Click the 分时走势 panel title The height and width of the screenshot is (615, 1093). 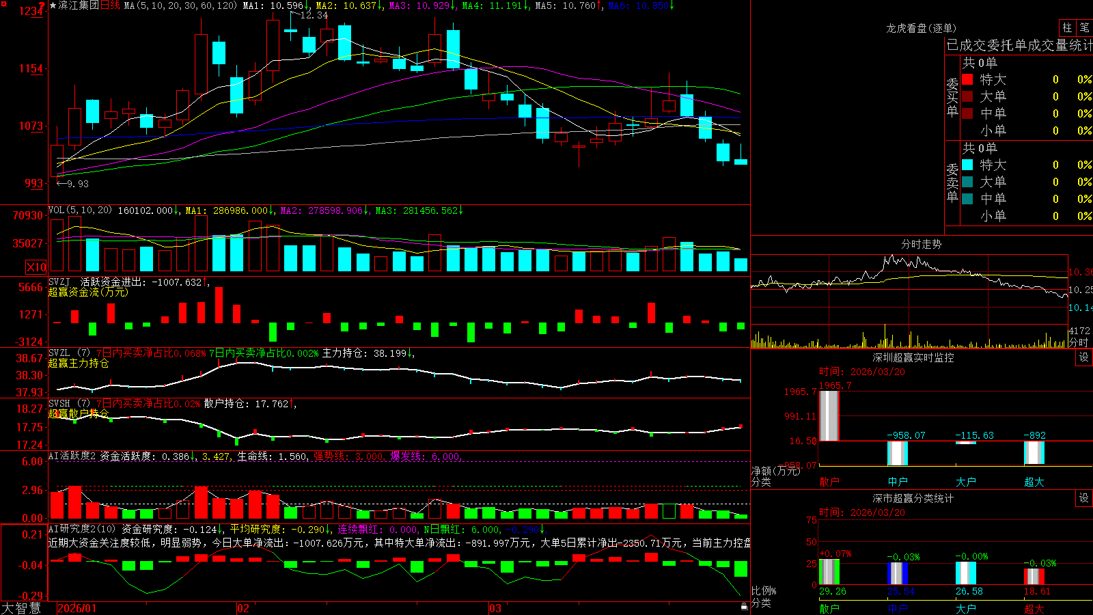point(921,244)
